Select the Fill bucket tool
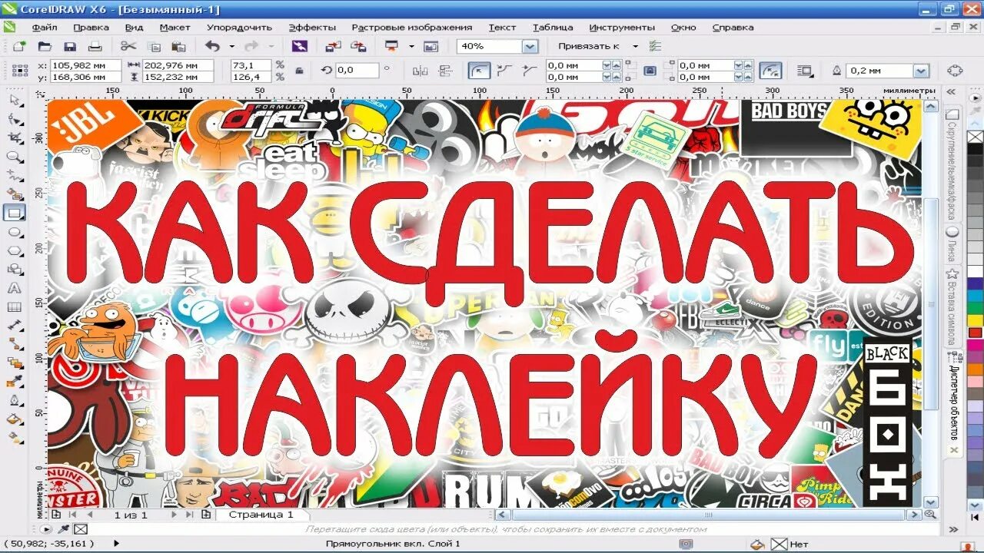Screen dimensions: 984x553 click(15, 419)
